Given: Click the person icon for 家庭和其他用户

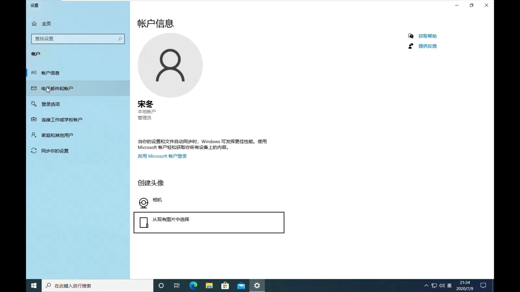Looking at the screenshot, I should (x=34, y=135).
